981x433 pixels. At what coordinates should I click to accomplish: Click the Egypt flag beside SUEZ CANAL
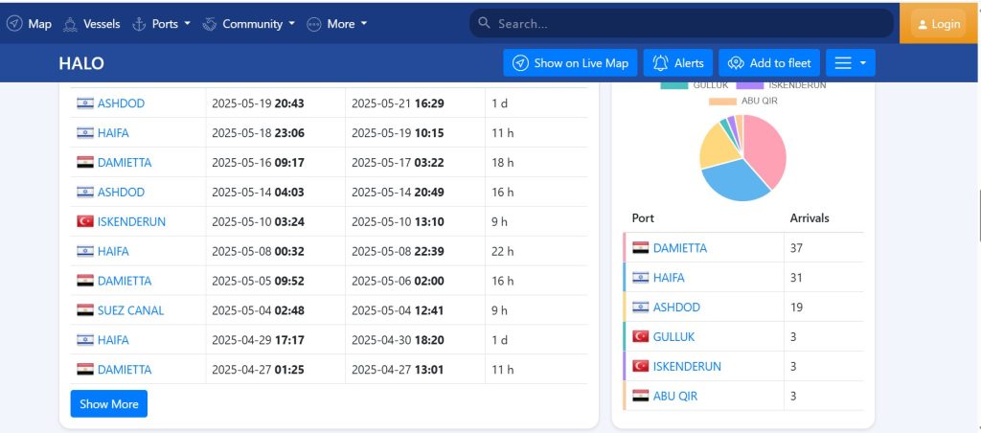85,310
